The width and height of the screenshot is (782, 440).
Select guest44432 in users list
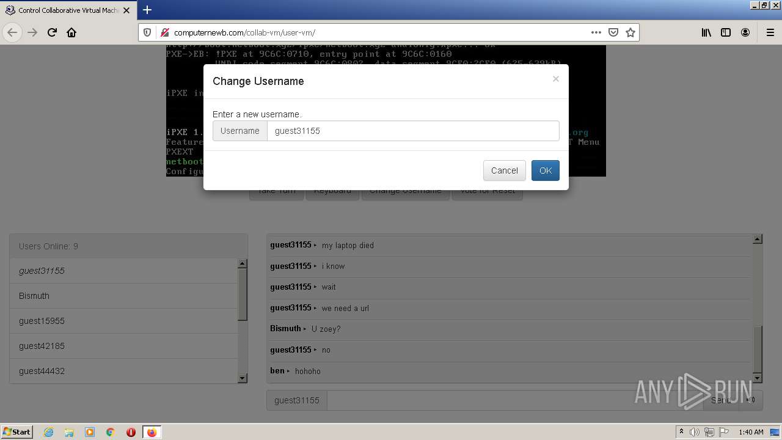click(123, 371)
